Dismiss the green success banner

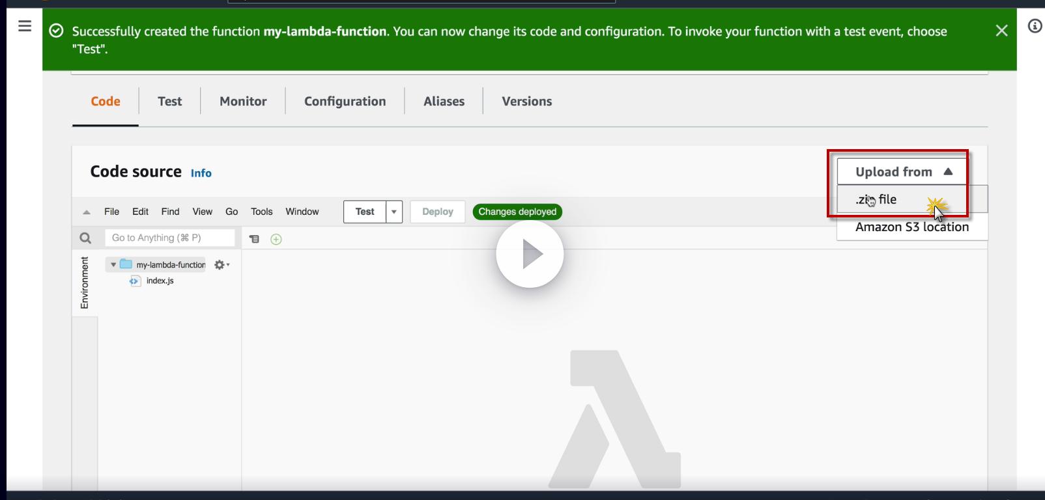pos(1001,31)
